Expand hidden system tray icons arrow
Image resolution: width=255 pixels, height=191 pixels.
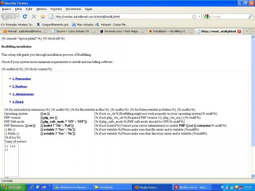(222, 187)
